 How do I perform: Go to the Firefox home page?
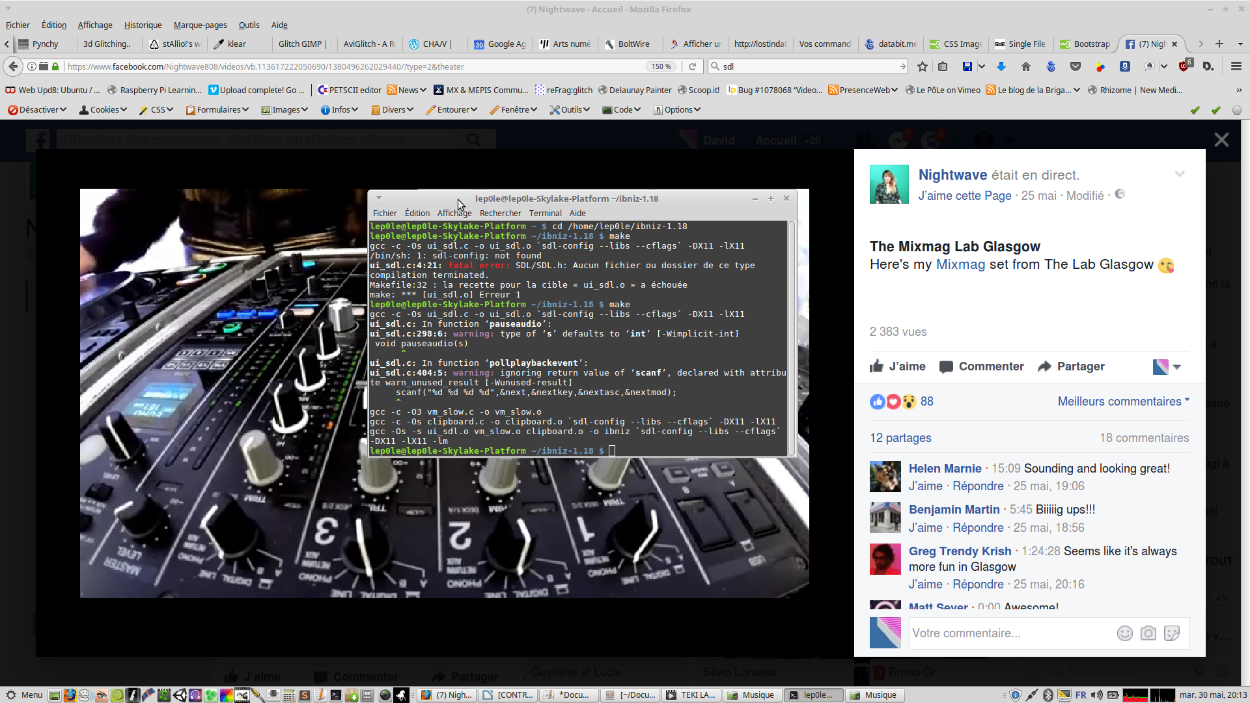coord(1026,66)
